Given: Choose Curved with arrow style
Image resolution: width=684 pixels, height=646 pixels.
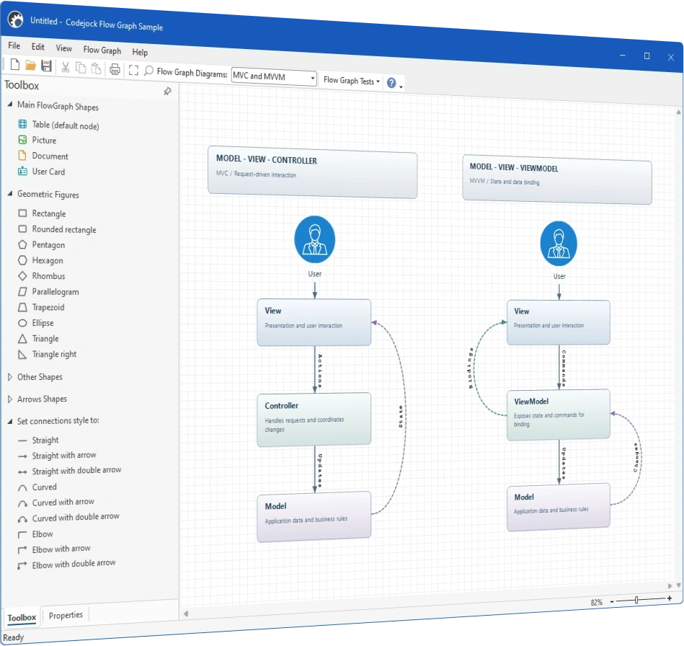Looking at the screenshot, I should (x=55, y=503).
